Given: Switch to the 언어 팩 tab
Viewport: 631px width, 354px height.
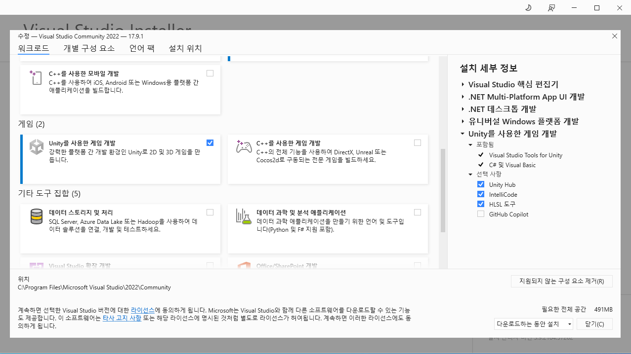Looking at the screenshot, I should 142,48.
